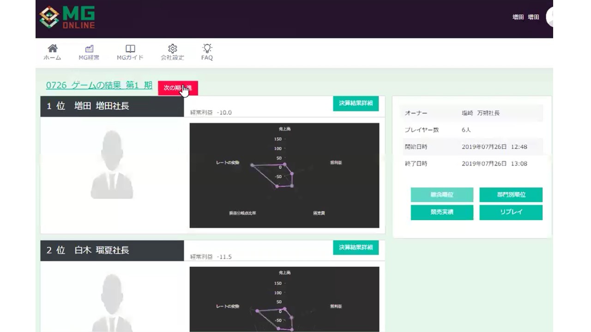Click user avatar in top-right corner
The height and width of the screenshot is (332, 591).
549,17
